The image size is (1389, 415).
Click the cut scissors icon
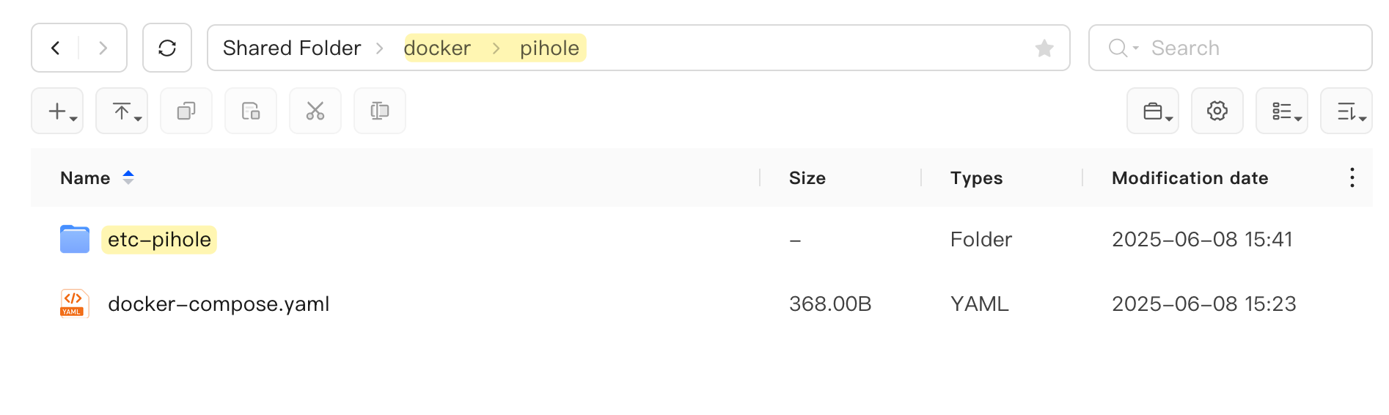click(x=315, y=111)
